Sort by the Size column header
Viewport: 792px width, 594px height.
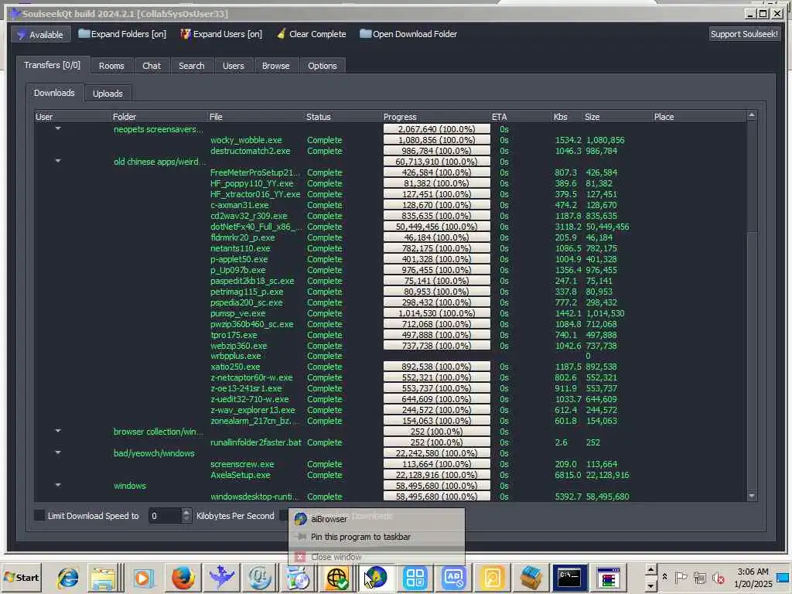(x=617, y=117)
